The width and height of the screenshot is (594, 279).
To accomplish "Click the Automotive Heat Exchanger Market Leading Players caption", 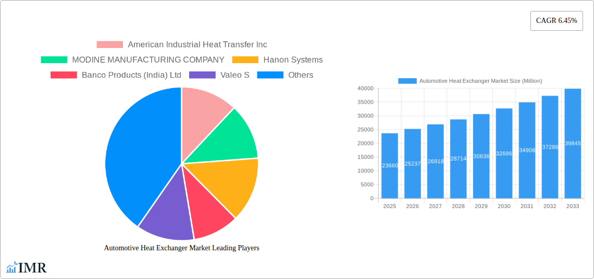I will (182, 248).
